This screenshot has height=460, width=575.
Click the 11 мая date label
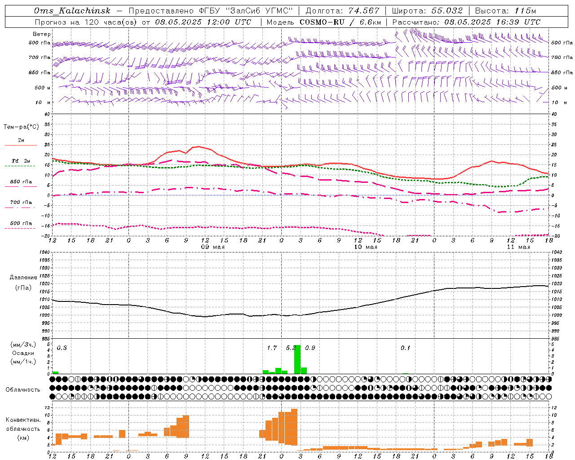tap(518, 247)
